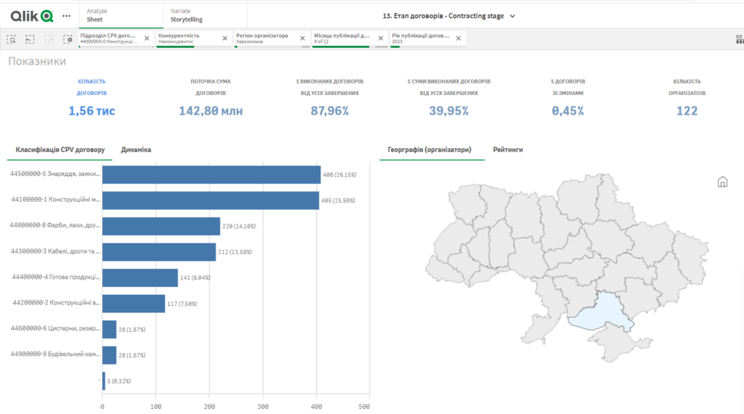Click the clear all selections icon

point(68,39)
